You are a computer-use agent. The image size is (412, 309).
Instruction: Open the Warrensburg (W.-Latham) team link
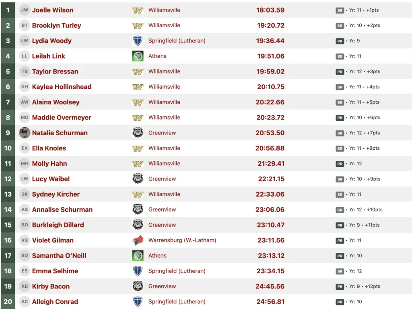point(182,240)
